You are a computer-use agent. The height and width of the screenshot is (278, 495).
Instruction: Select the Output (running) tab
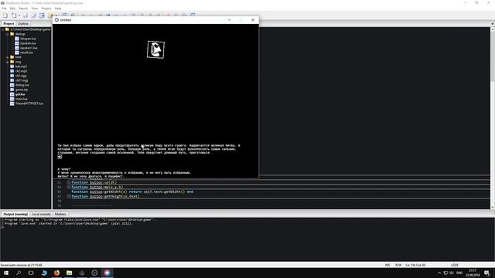[x=15, y=214]
